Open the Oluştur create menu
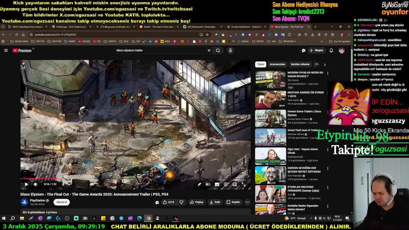409x230 pixels. point(316,50)
